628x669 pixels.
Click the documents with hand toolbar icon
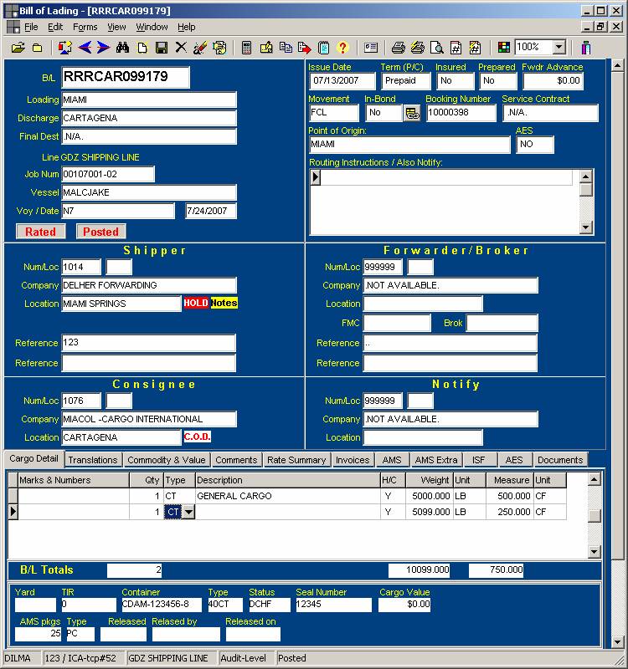point(219,48)
